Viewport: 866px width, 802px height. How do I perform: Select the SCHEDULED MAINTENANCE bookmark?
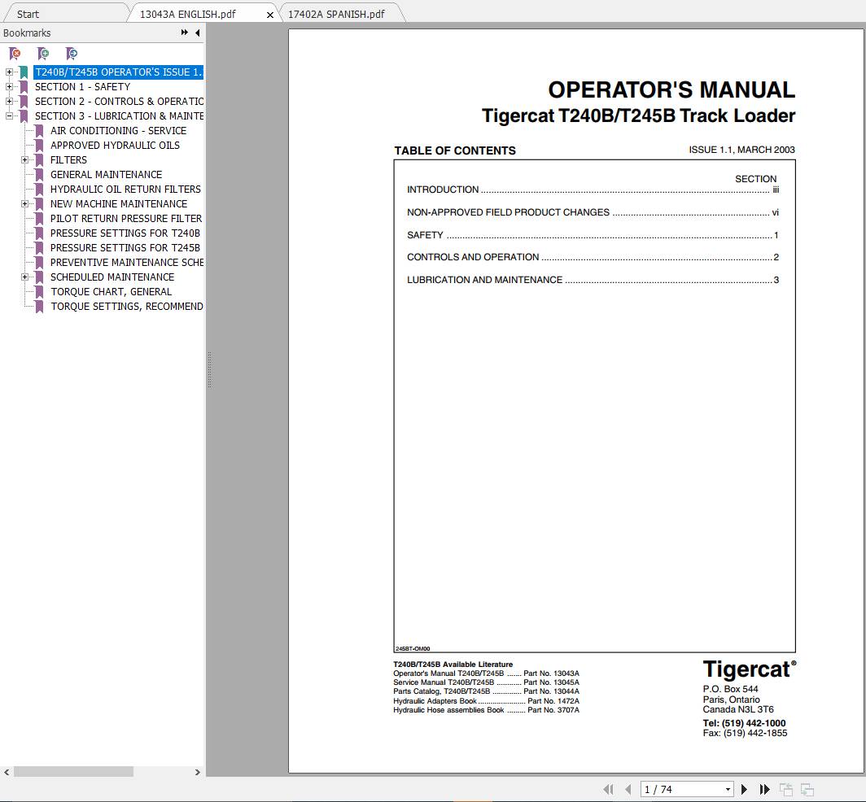(x=112, y=277)
